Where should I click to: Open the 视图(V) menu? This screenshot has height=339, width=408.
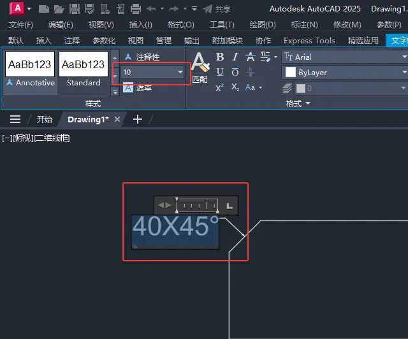tap(101, 25)
